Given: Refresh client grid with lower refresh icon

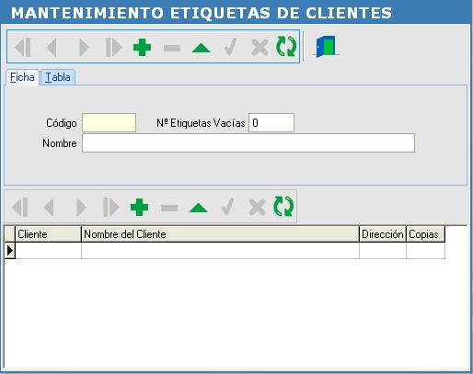Looking at the screenshot, I should coord(283,207).
